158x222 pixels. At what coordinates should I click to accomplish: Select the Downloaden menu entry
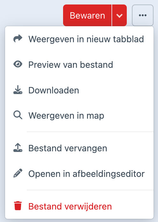(79, 90)
